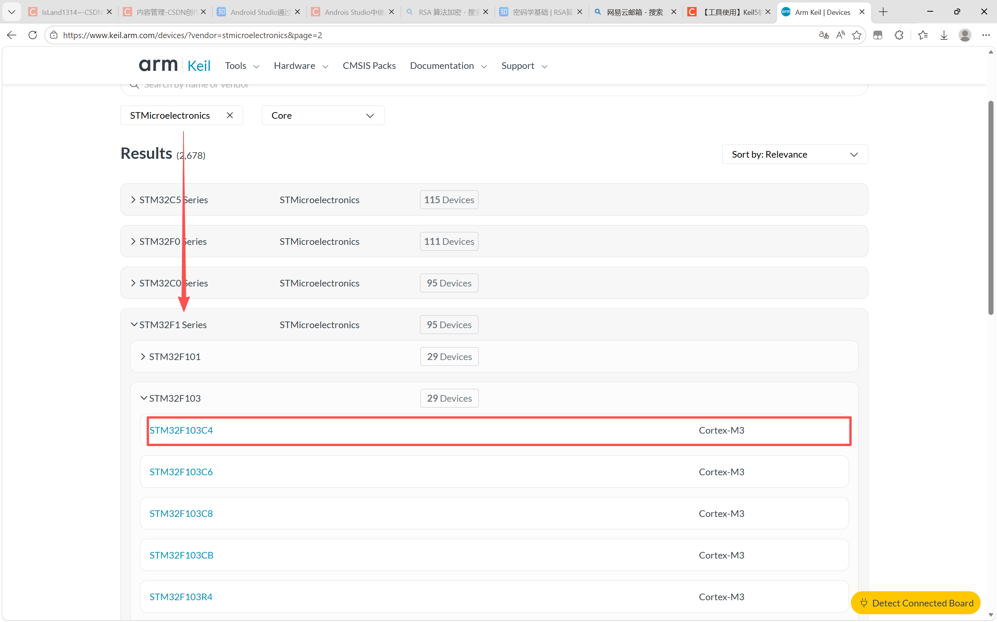Viewport: 997px width, 622px height.
Task: Add page to favorites star
Action: click(x=857, y=35)
